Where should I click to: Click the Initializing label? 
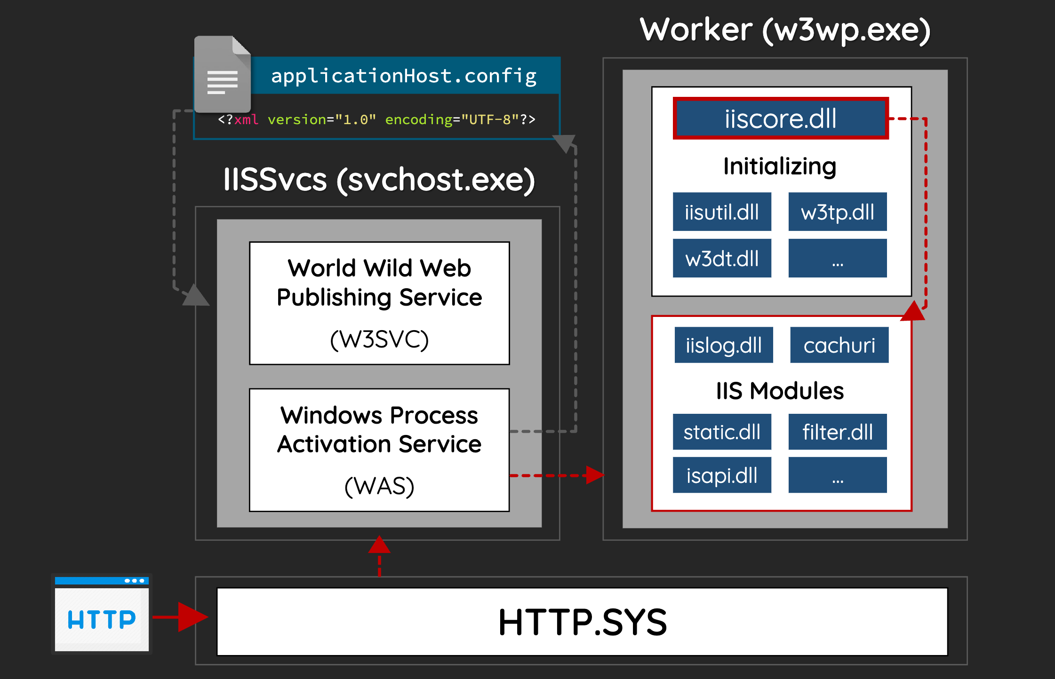[x=780, y=166]
